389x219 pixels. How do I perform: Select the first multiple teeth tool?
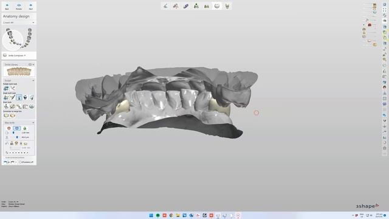[6, 88]
